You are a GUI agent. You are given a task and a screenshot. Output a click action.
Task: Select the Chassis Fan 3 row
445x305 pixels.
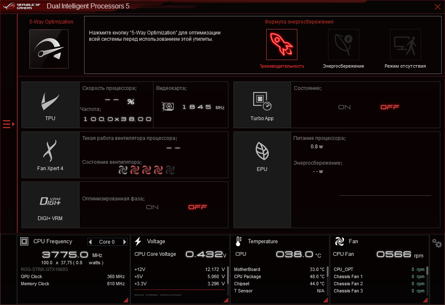pos(379,291)
